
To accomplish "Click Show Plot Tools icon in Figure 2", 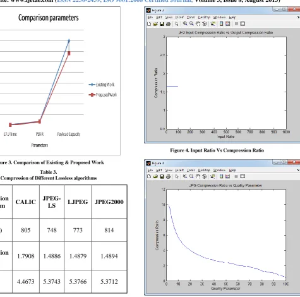I will 243,24.
